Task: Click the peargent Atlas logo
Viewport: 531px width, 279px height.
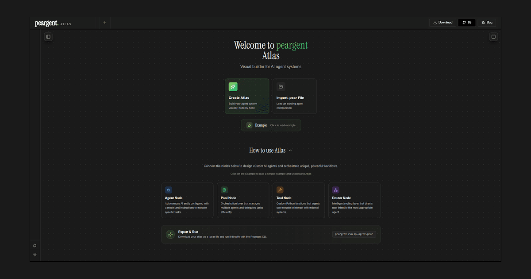Action: (46, 23)
